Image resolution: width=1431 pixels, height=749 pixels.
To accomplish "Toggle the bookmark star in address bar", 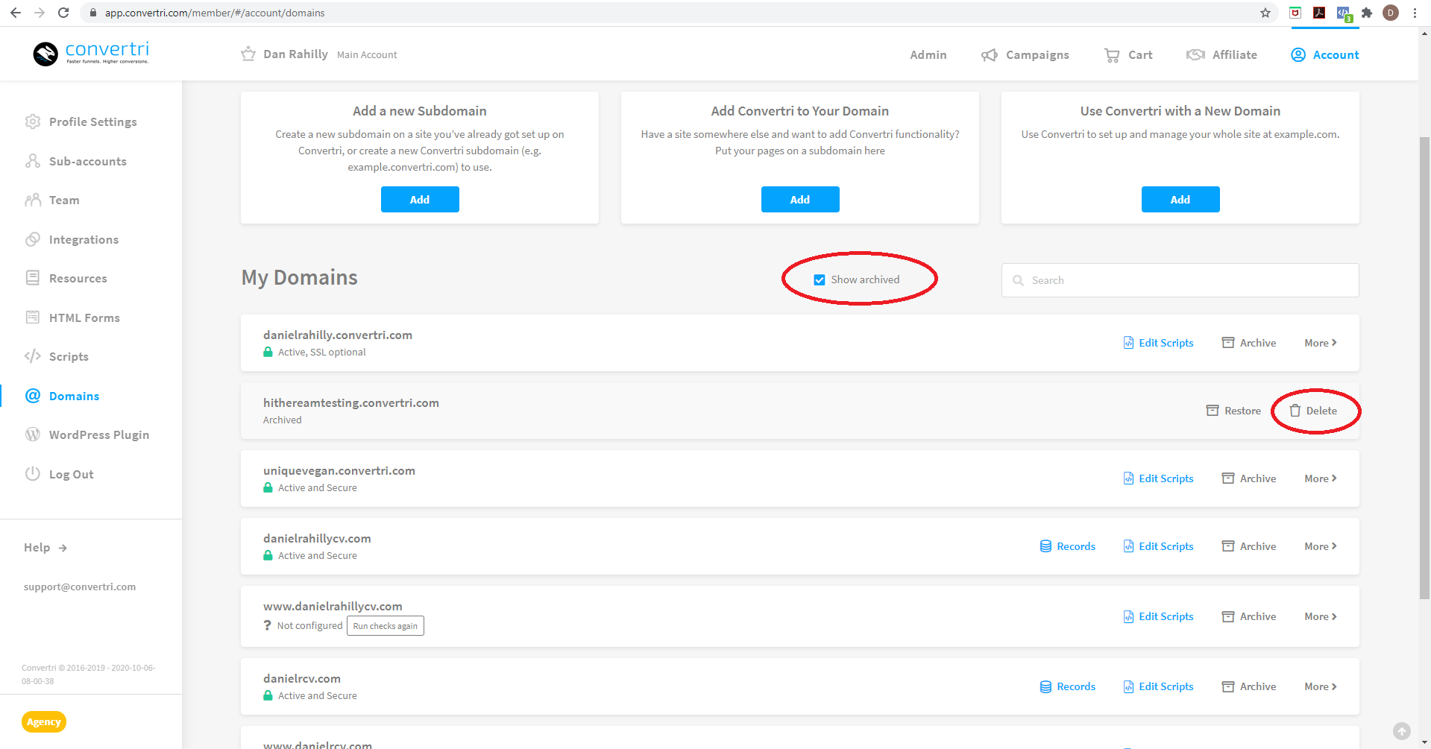I will (1265, 13).
